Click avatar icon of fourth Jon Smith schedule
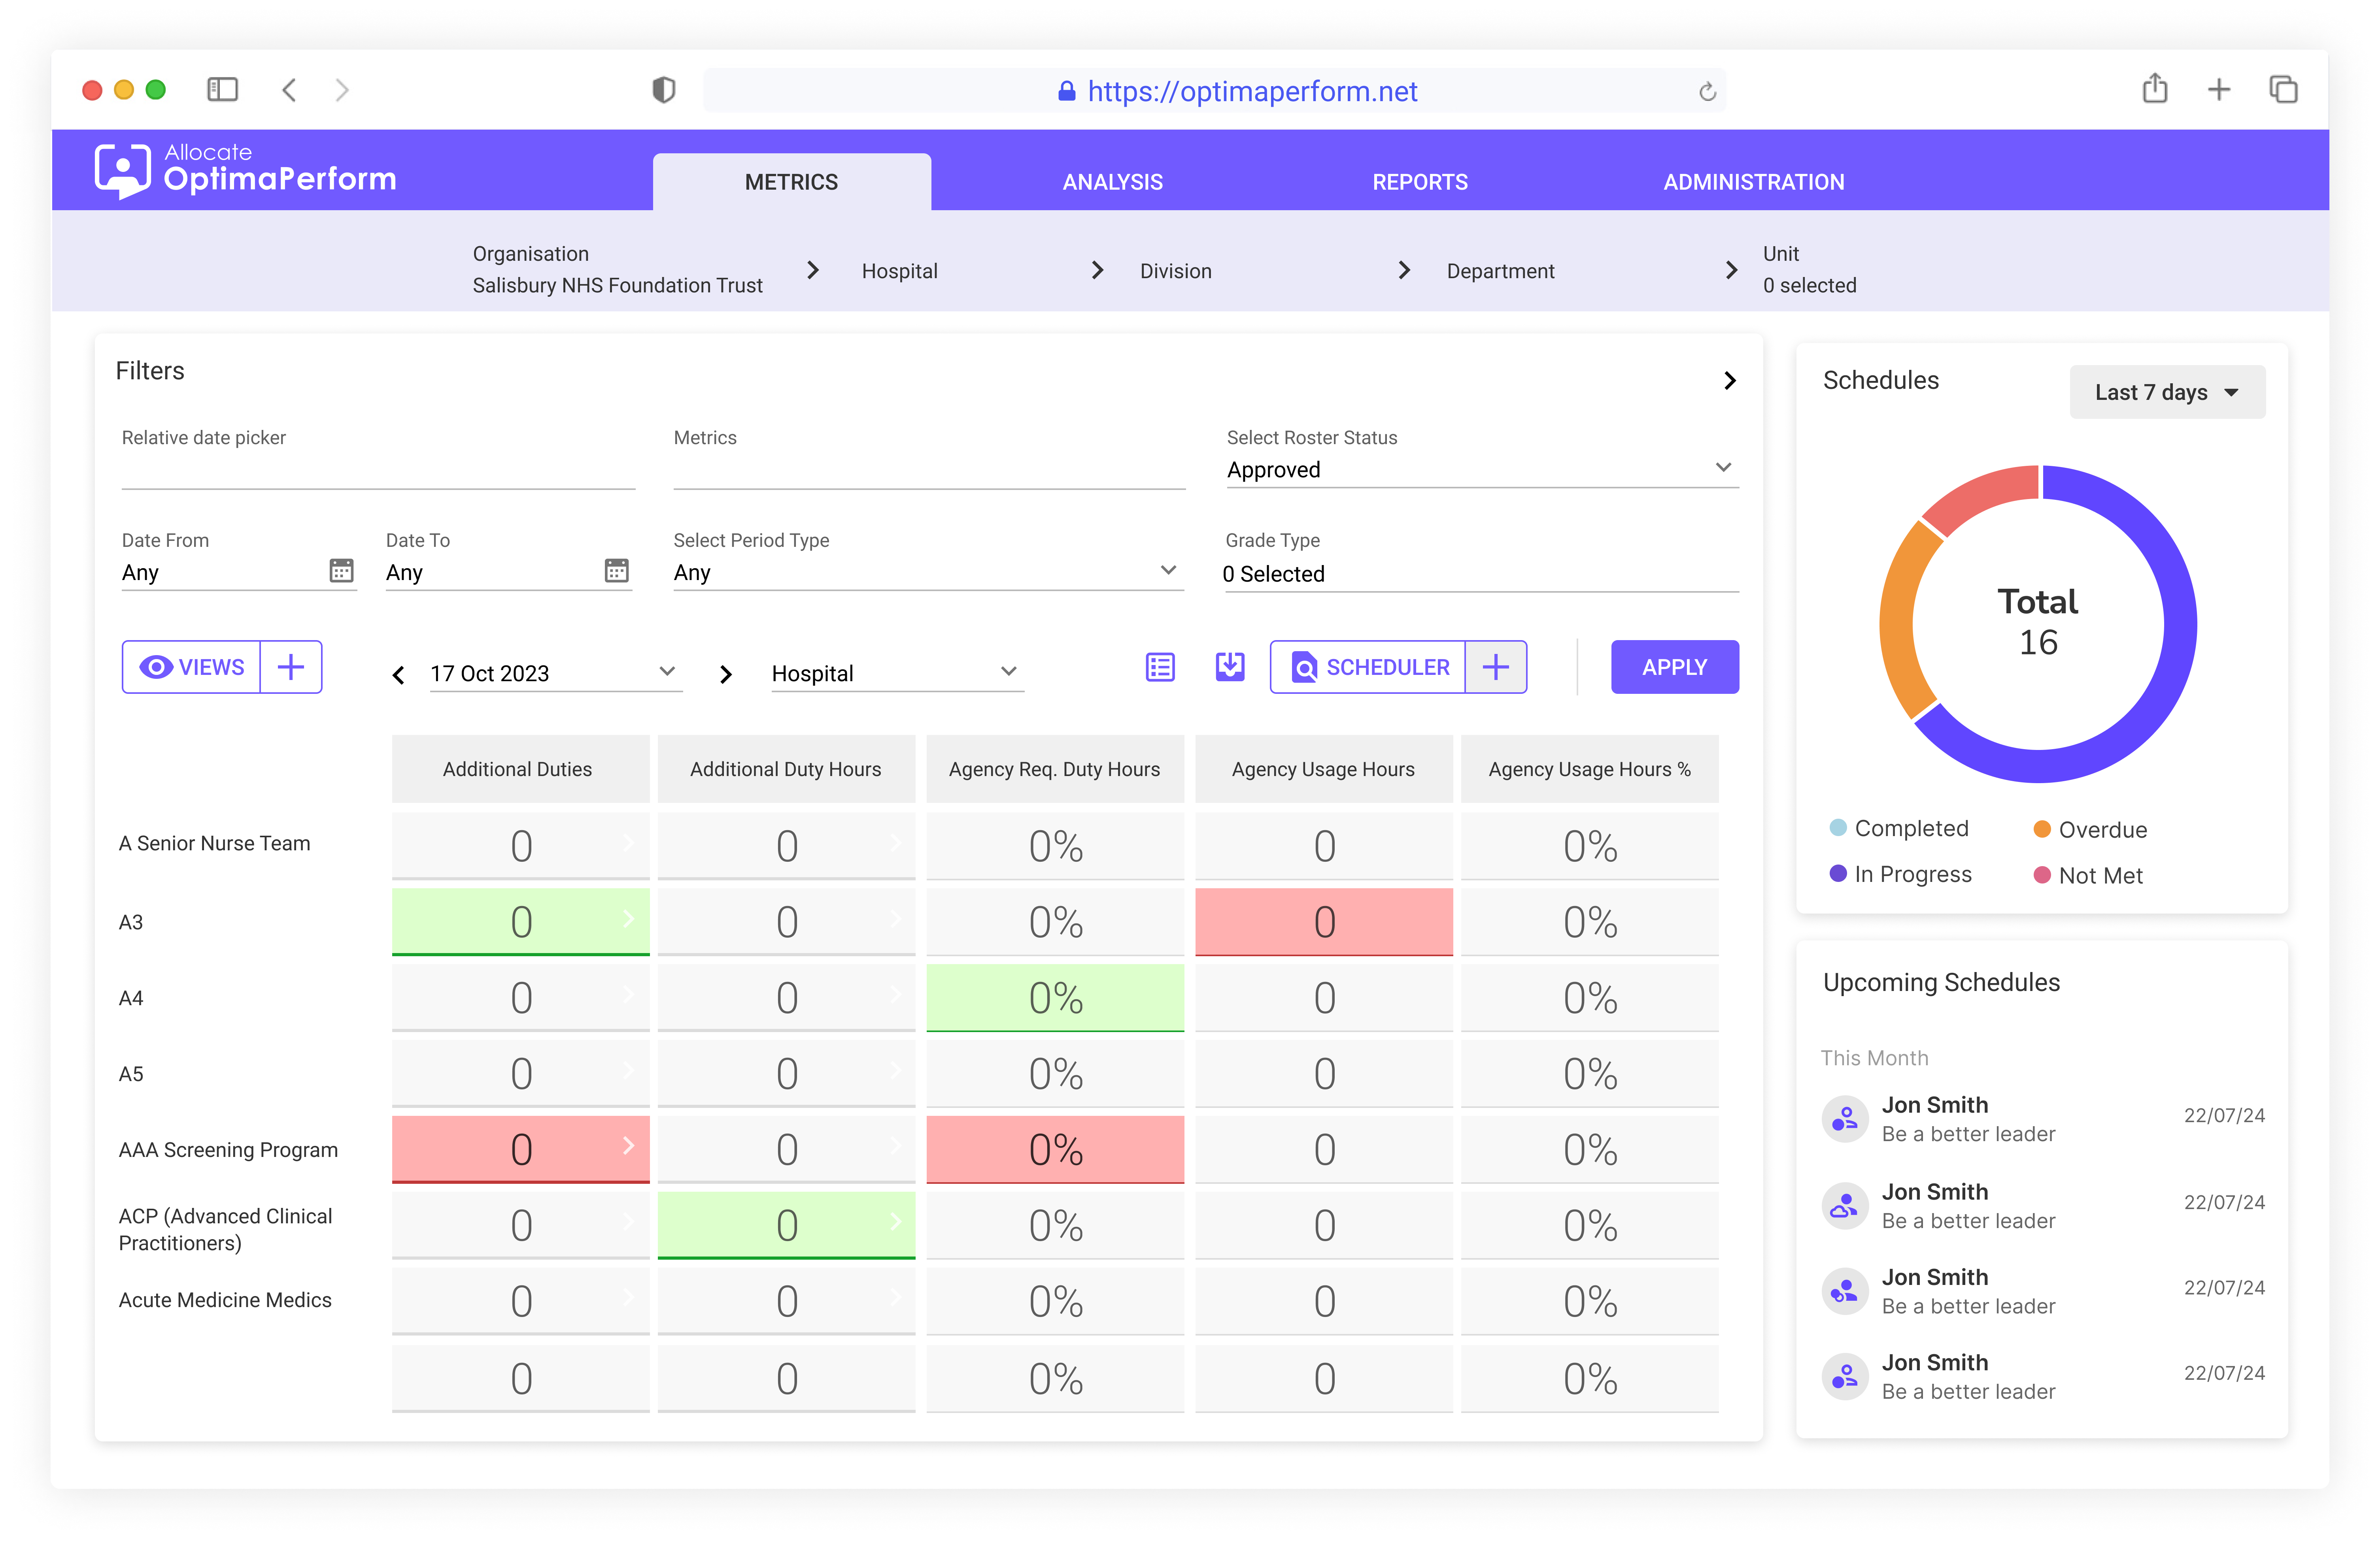Image resolution: width=2380 pixels, height=1541 pixels. click(1845, 1377)
